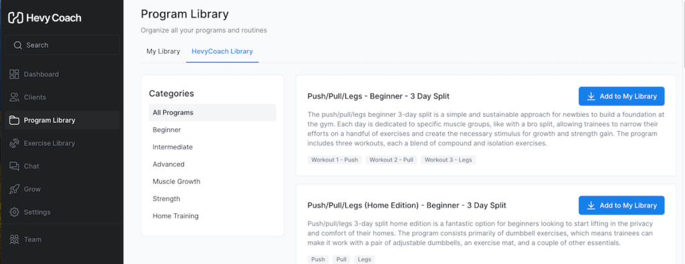Click the Workout 1 - Push tag
This screenshot has width=685, height=264.
(334, 160)
